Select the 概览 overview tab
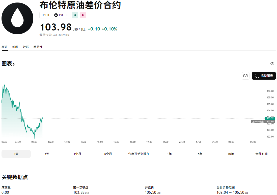 pyautogui.click(x=5, y=47)
